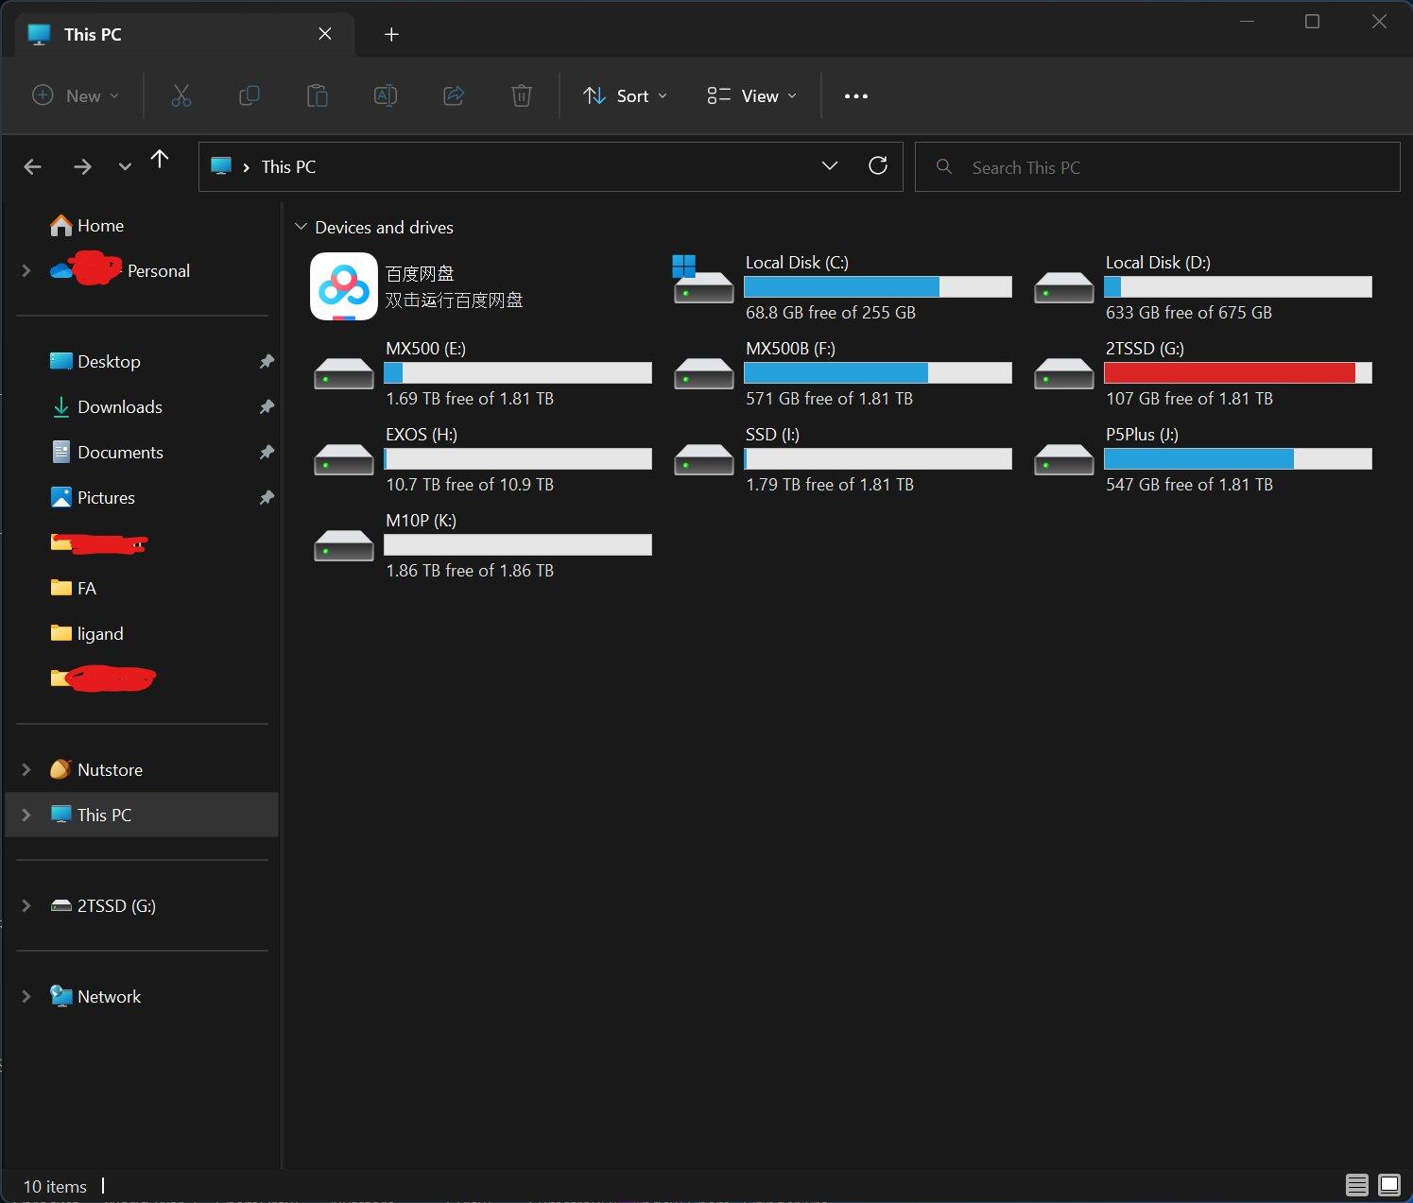
Task: Select the SSD (I:) drive icon
Action: coord(703,459)
